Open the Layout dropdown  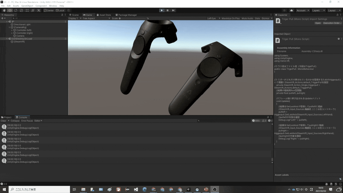(x=334, y=10)
